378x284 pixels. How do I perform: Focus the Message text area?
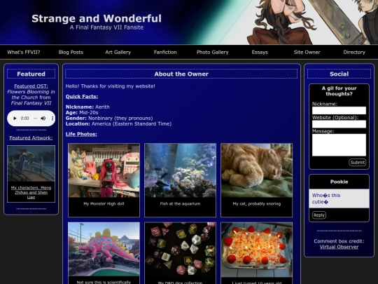339,145
